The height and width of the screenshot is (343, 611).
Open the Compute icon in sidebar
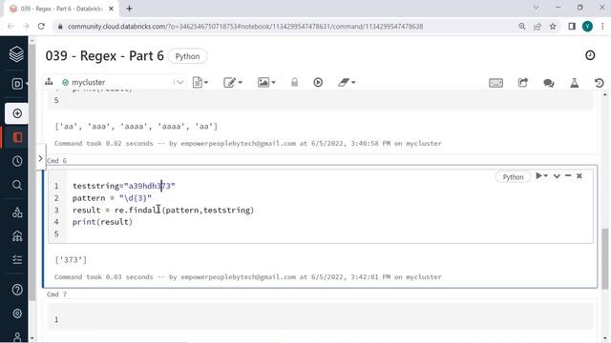click(x=17, y=236)
